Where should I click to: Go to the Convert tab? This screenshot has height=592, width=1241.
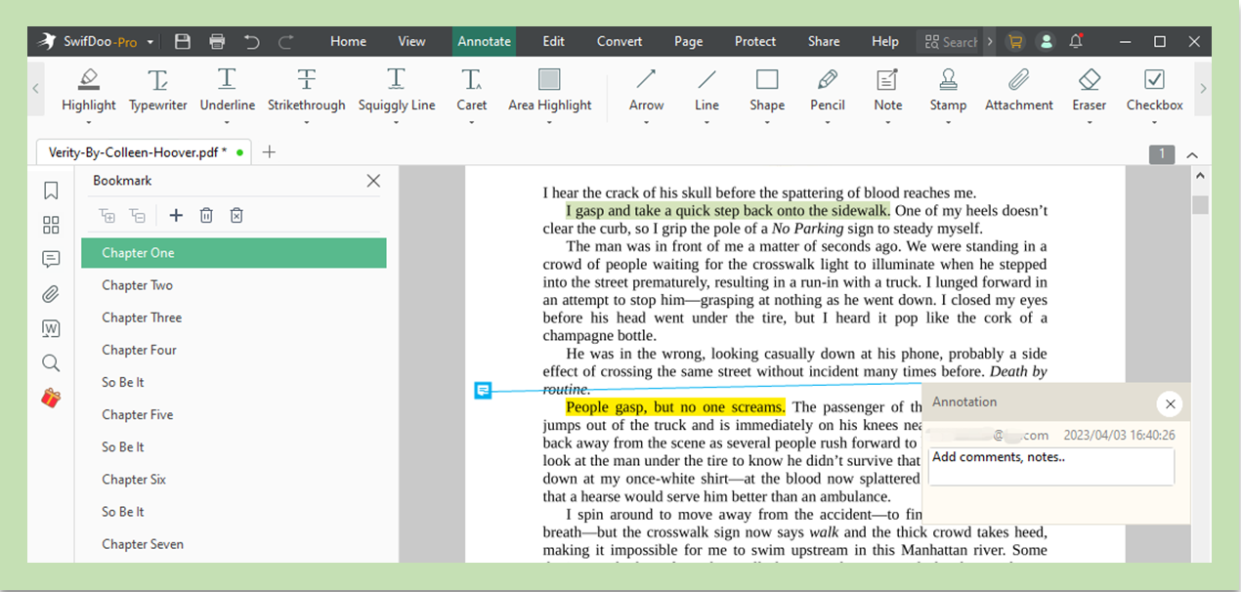(620, 42)
